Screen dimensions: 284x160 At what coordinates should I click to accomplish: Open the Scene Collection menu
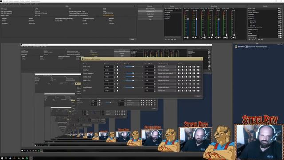point(24,4)
